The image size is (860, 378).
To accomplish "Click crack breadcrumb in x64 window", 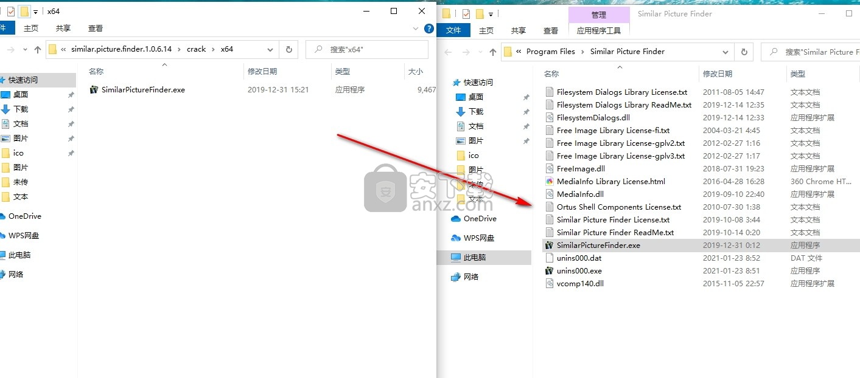I will tap(196, 49).
